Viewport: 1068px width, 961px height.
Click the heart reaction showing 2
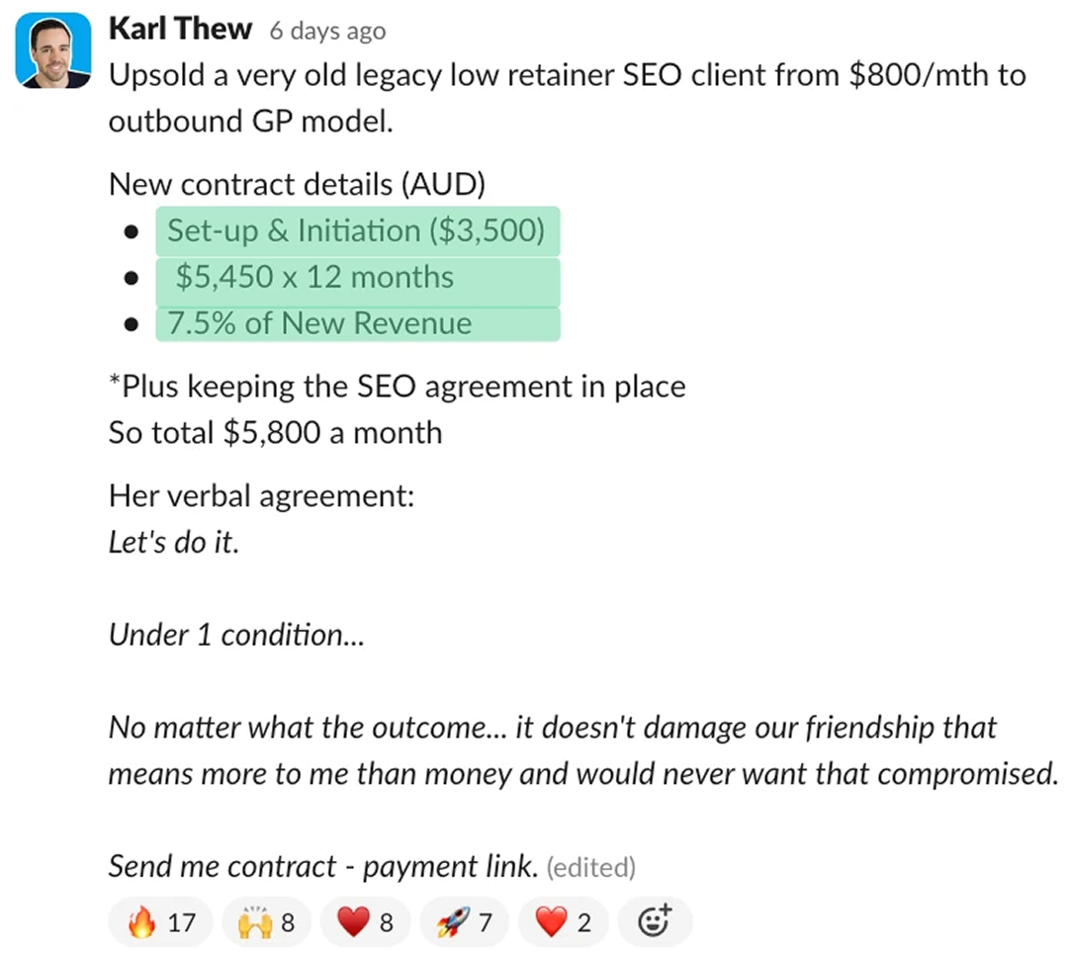click(x=563, y=922)
